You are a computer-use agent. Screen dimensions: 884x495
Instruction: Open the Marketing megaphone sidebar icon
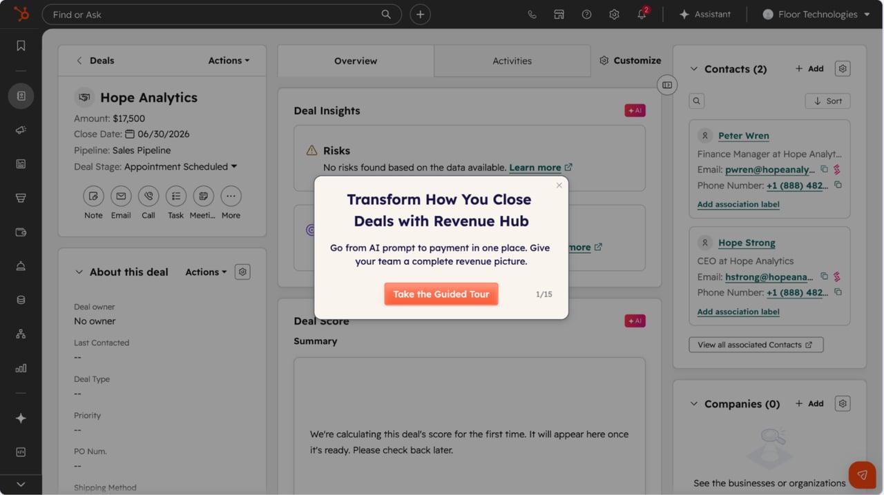(x=21, y=130)
